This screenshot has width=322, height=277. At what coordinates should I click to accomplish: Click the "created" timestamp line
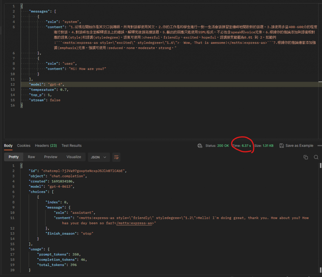click(x=52, y=181)
